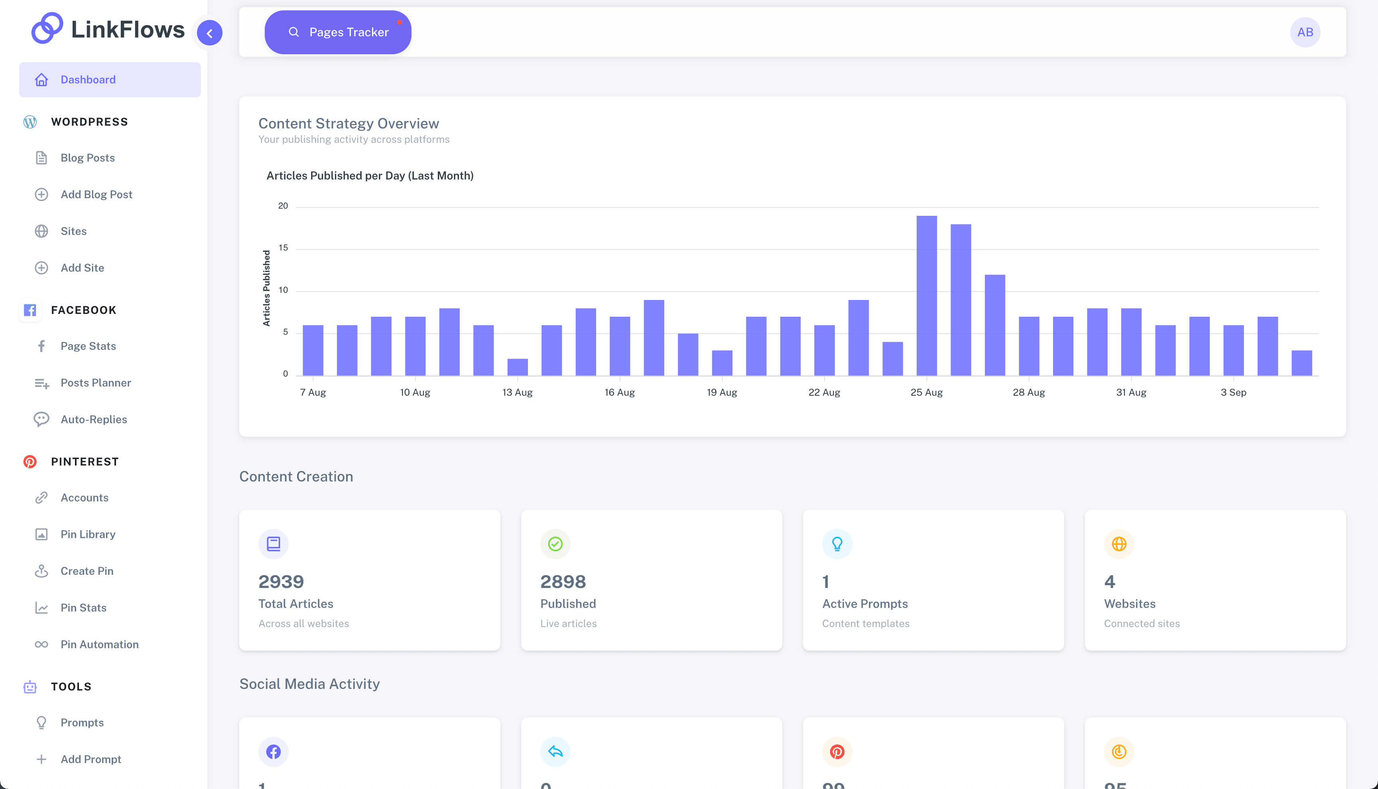Click the Create Pin icon

pyautogui.click(x=42, y=571)
